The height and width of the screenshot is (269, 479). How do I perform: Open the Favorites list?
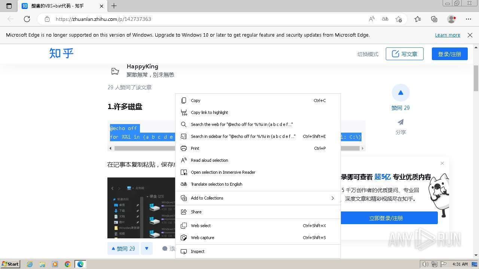click(418, 19)
